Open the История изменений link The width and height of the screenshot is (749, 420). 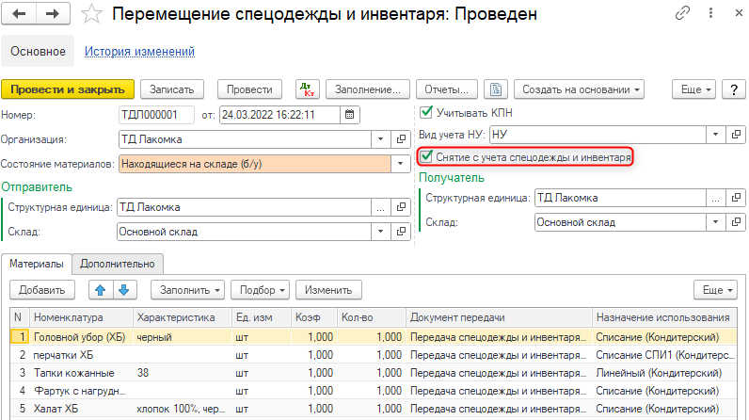[x=139, y=52]
